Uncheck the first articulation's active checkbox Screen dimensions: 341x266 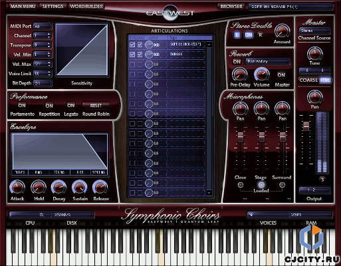tap(132, 45)
